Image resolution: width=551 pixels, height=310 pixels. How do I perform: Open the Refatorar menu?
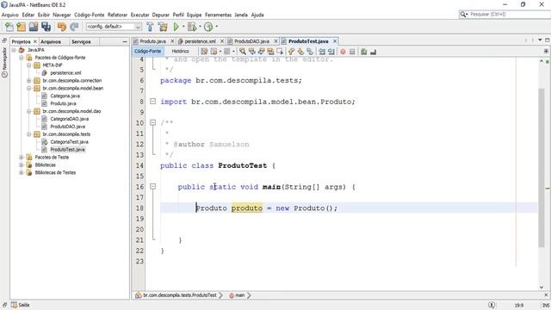(117, 15)
